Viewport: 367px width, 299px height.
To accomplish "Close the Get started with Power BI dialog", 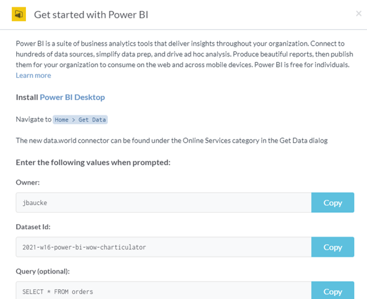I will (x=358, y=13).
